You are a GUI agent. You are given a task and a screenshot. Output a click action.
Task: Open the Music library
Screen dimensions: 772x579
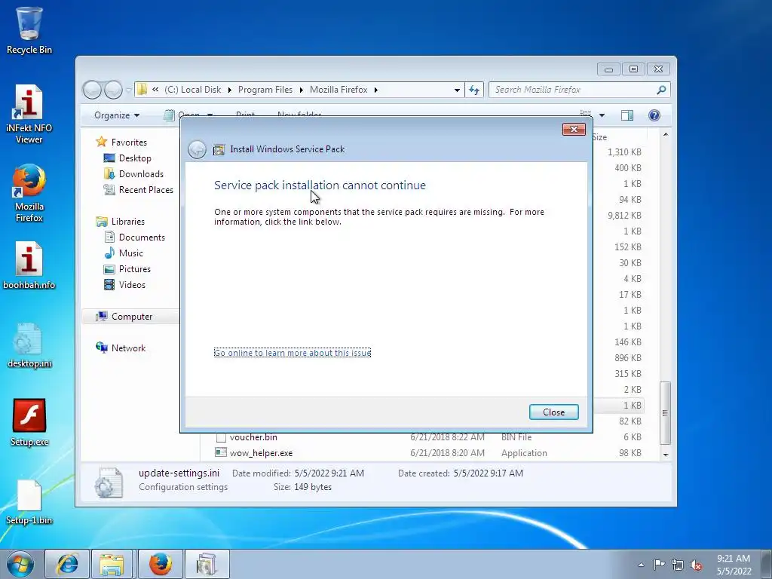pyautogui.click(x=130, y=253)
